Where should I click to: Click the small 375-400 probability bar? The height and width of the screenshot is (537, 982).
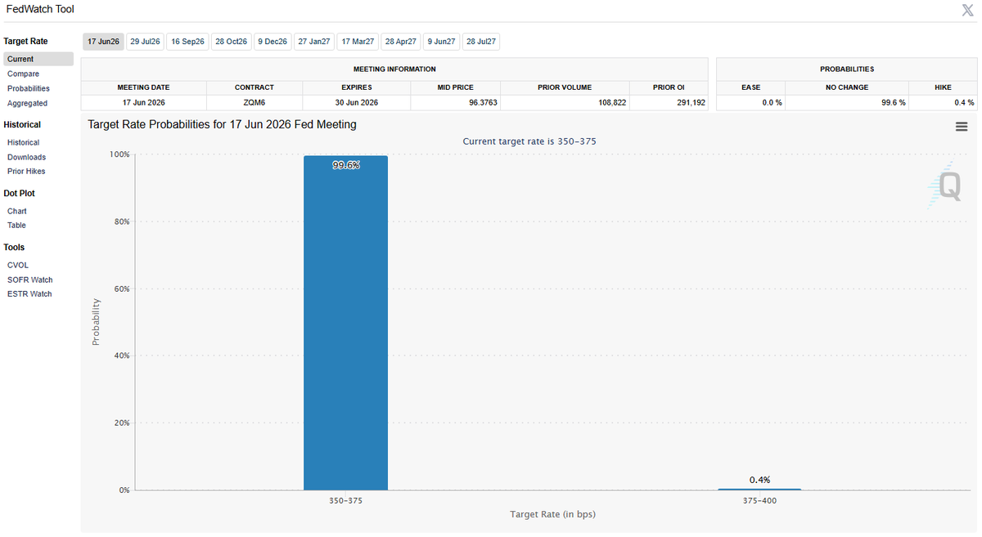[x=759, y=490]
